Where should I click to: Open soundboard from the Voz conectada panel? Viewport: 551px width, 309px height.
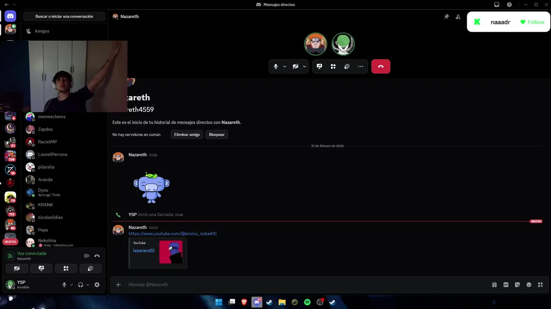[90, 268]
